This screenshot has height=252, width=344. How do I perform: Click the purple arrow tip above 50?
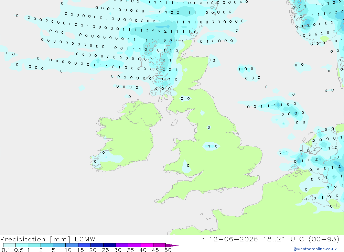[x=172, y=245]
